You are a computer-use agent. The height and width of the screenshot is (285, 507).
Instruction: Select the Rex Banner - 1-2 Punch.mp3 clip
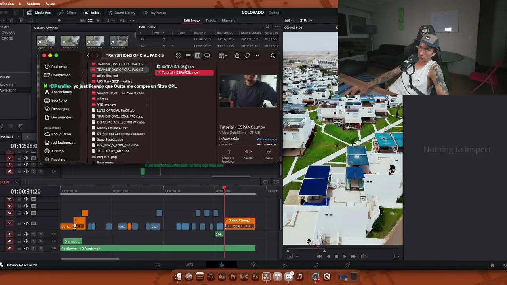(x=158, y=249)
